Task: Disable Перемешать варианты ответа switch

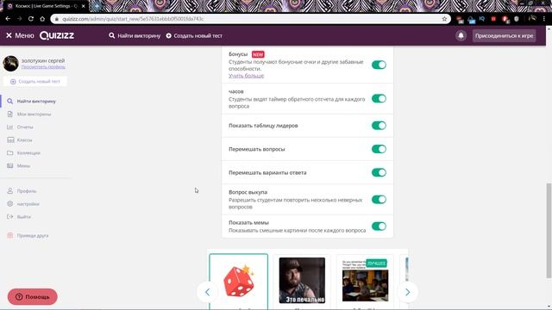Action: point(379,172)
